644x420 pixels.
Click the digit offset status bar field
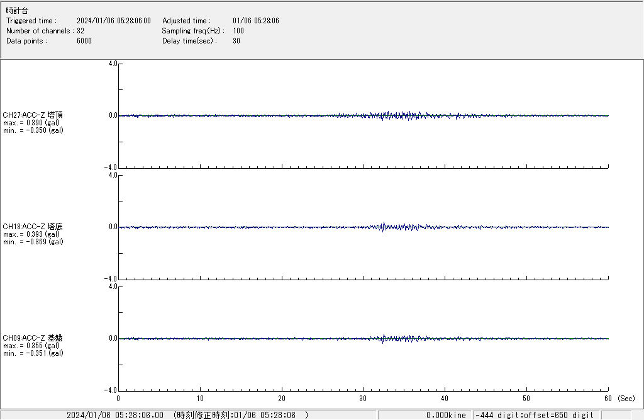pos(535,415)
